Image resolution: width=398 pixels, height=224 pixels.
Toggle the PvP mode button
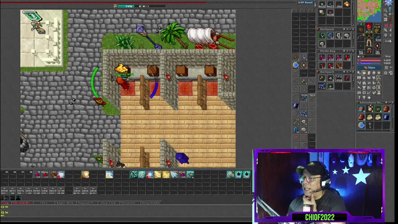[388, 41]
